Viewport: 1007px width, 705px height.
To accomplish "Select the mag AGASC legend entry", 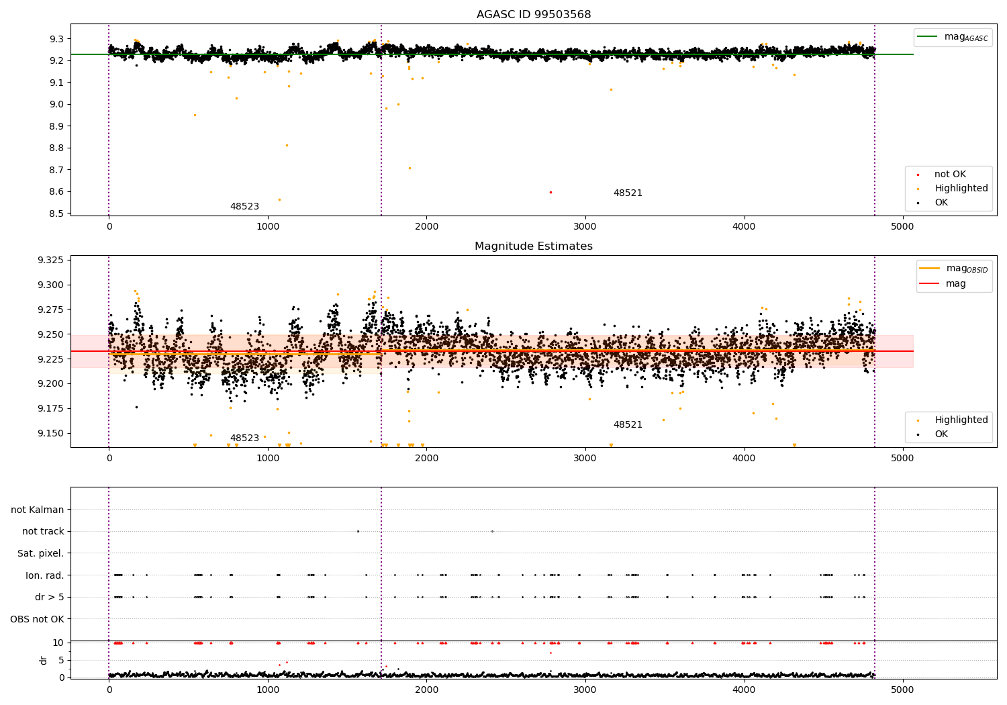I will click(953, 37).
